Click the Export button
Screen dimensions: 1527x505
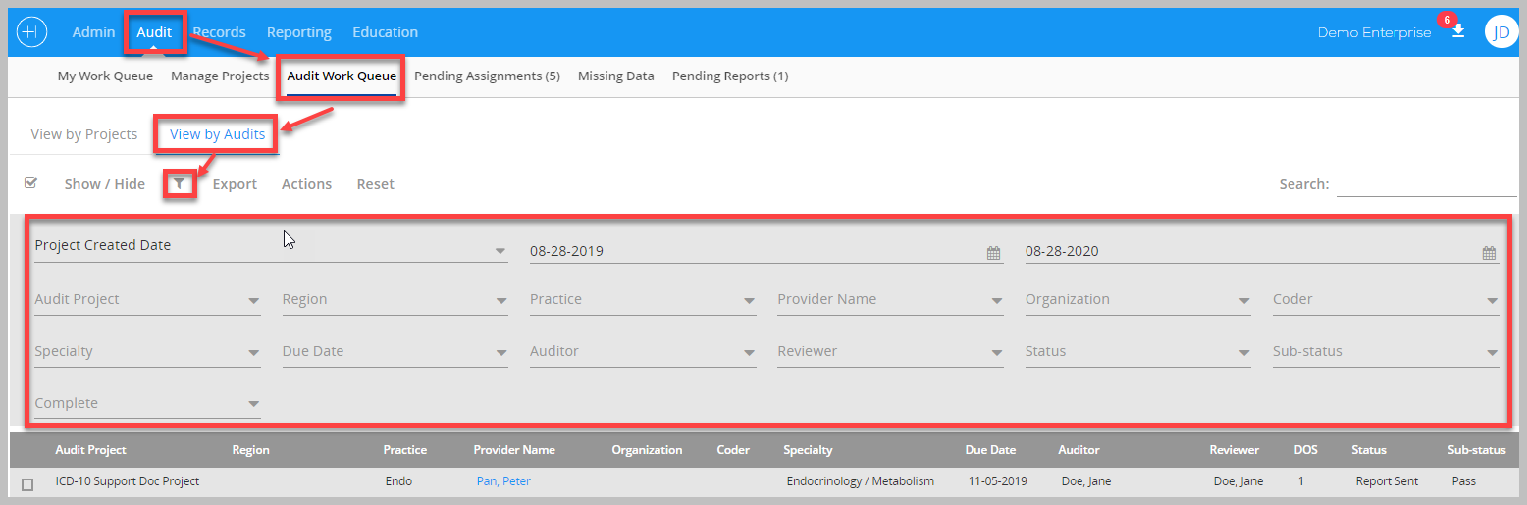pyautogui.click(x=235, y=184)
